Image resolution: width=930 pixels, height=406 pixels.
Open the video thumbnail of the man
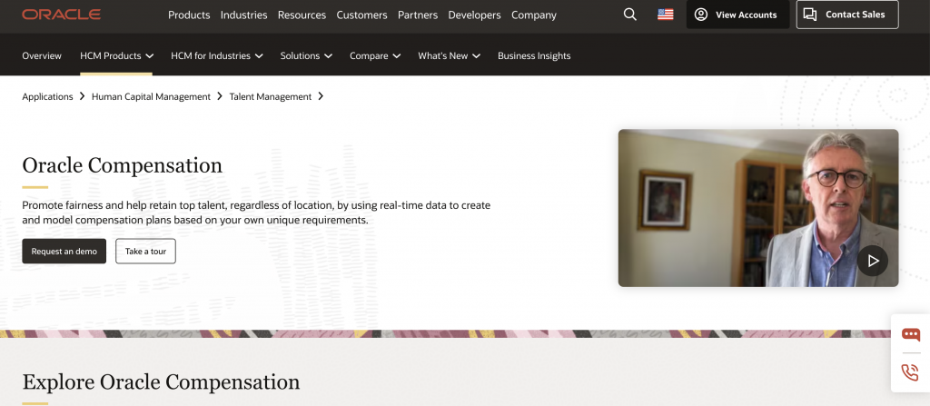point(758,208)
